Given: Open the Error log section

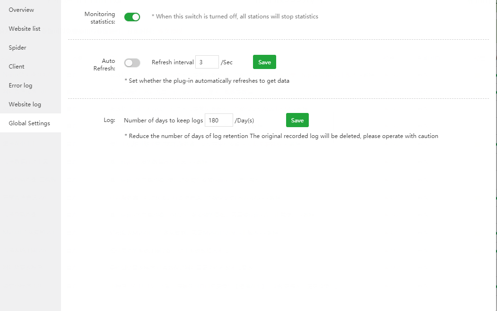Looking at the screenshot, I should coord(20,86).
